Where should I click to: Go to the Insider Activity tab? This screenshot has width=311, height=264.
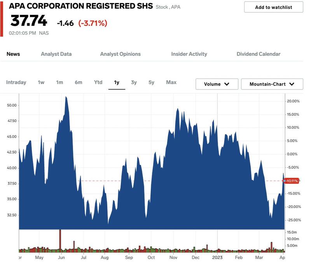tap(189, 54)
